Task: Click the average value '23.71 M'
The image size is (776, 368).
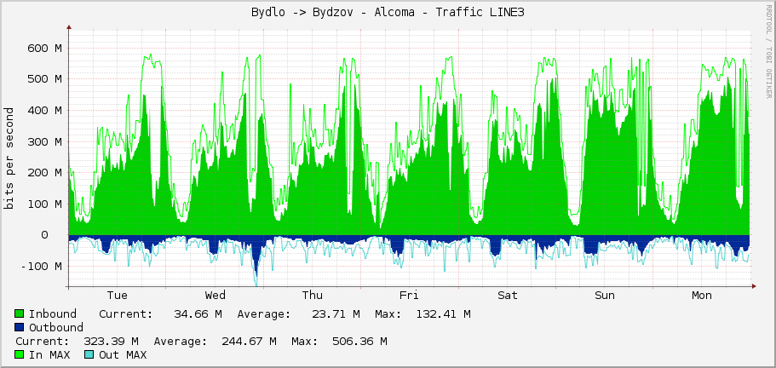Action: point(336,313)
